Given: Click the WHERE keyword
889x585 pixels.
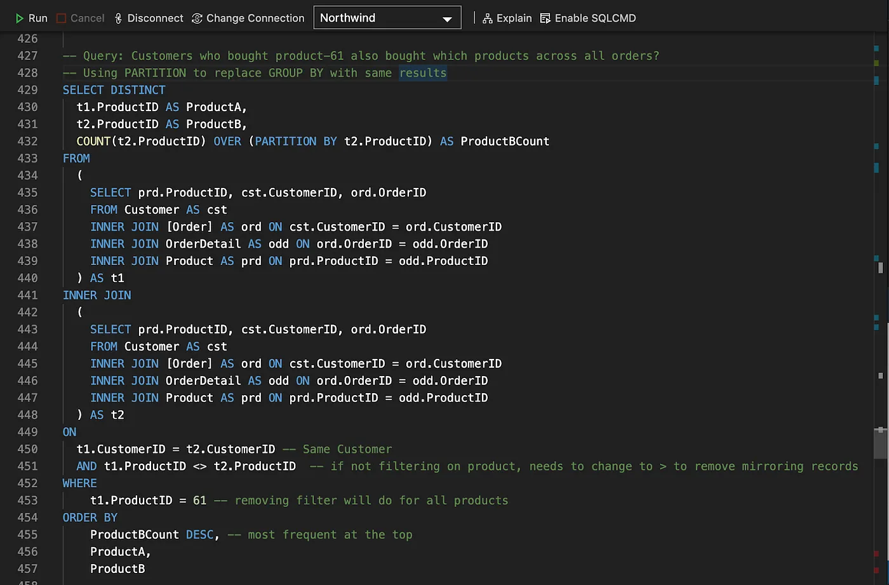Looking at the screenshot, I should [80, 483].
